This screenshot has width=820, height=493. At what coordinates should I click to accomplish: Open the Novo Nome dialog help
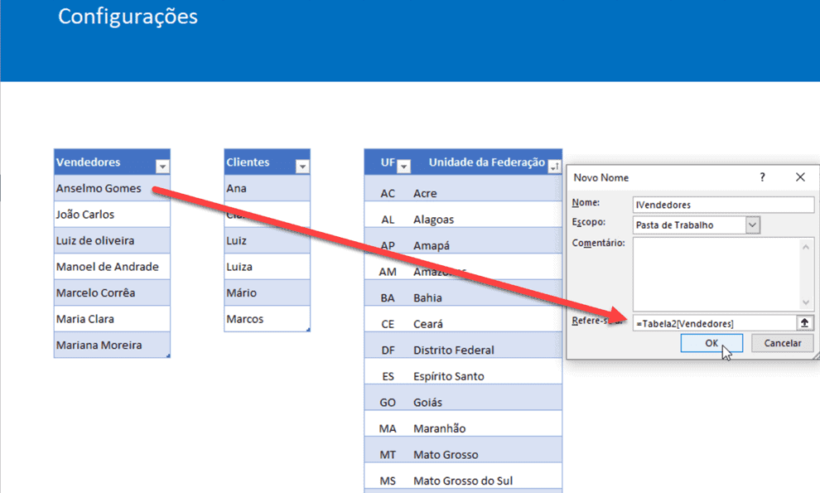click(762, 176)
